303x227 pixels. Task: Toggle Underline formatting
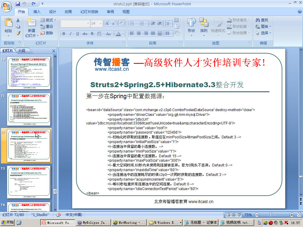[78, 34]
